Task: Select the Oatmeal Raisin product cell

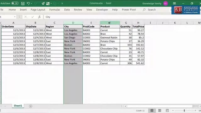Action: pos(110,38)
